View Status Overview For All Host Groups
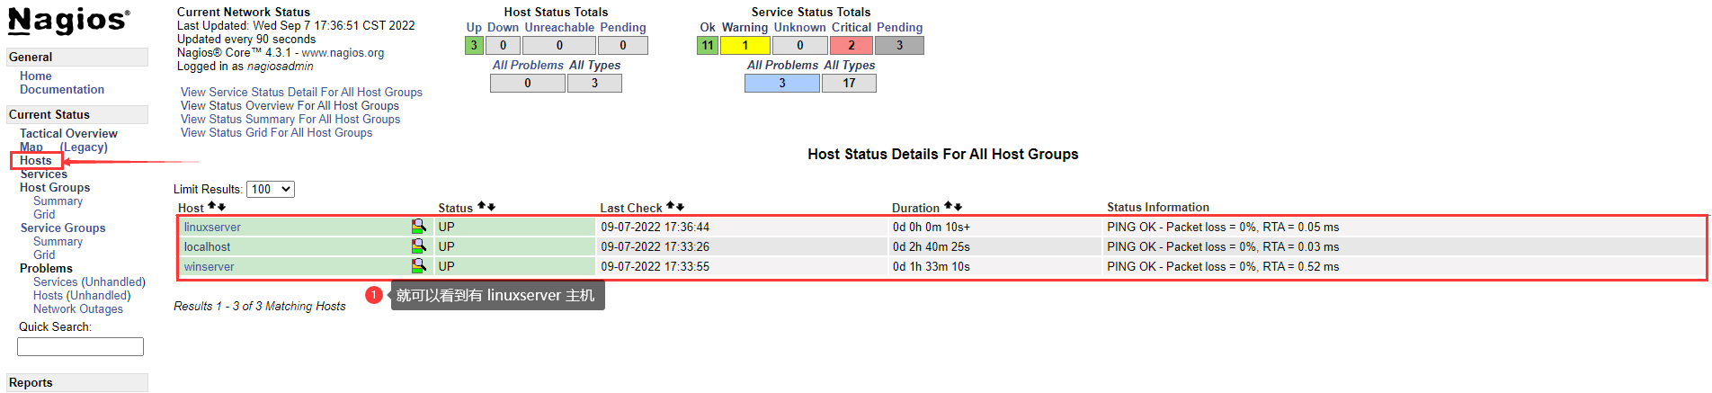The height and width of the screenshot is (393, 1712). click(x=290, y=105)
